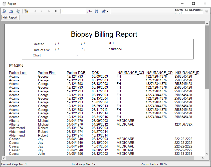Maximize the Report window
211x167 pixels.
coord(193,3)
